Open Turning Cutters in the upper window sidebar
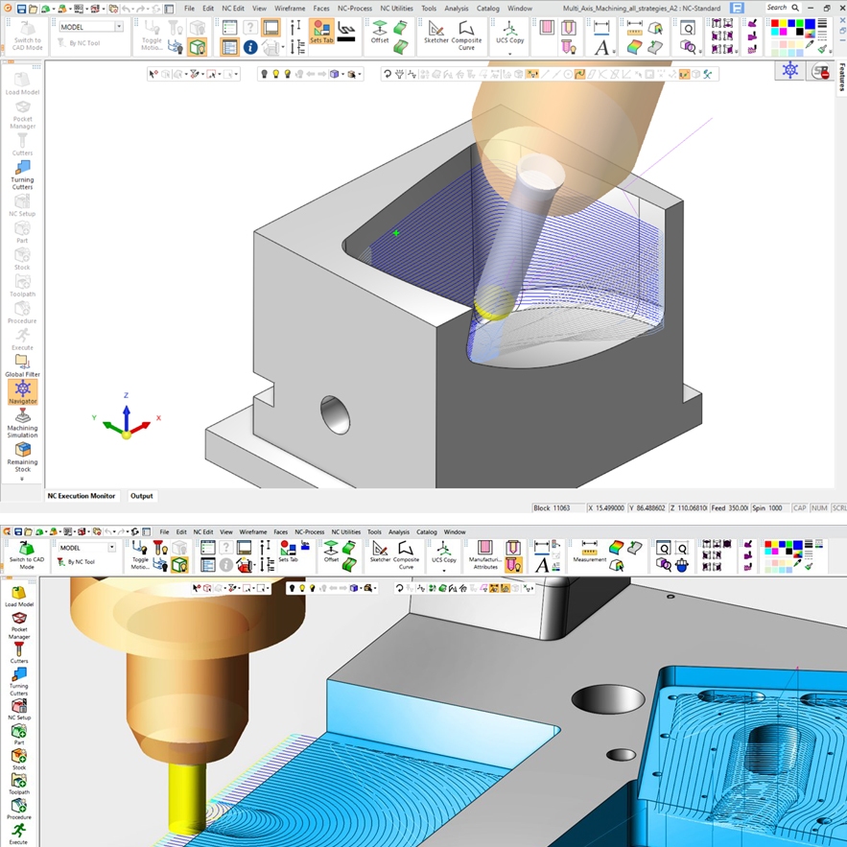Screen dimensions: 847x847 (22, 175)
